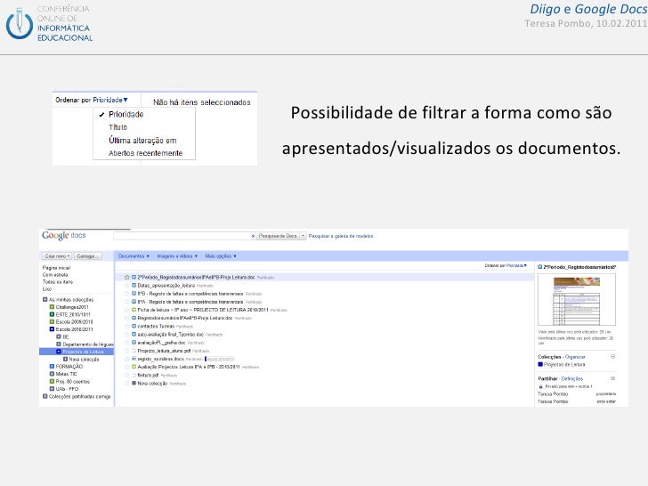Open the Documentos filter menu
Screen dimensions: 648x486
pos(134,256)
